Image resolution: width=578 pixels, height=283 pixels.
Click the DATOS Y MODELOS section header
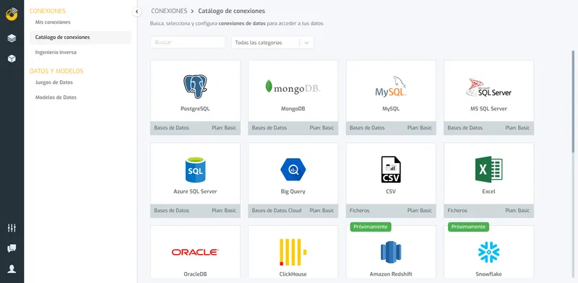[56, 71]
